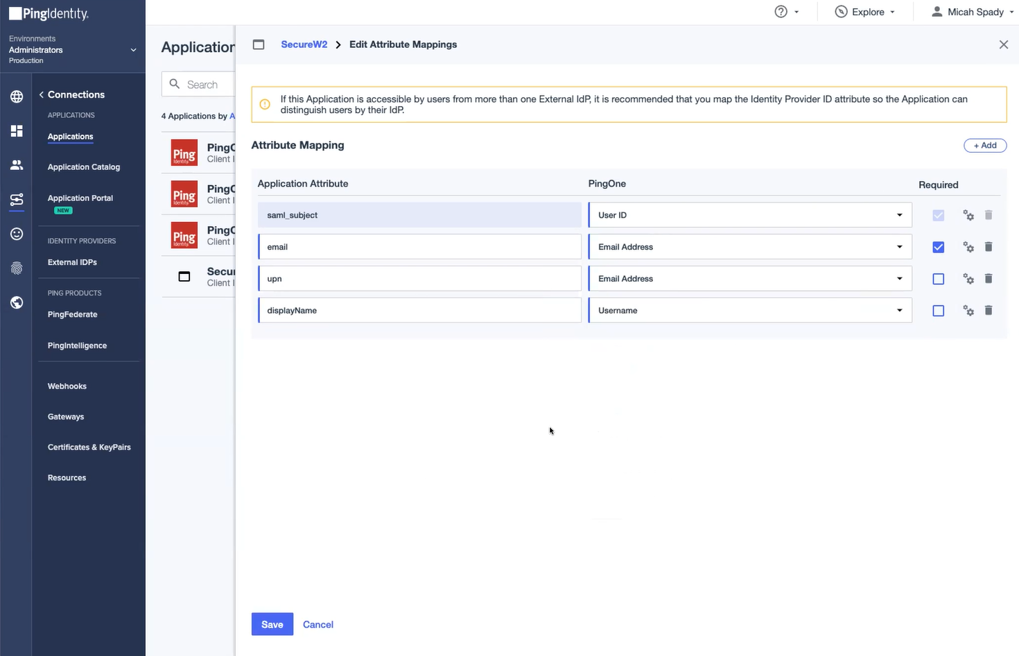Open advanced settings gears for email row
This screenshot has height=656, width=1019.
coord(968,247)
